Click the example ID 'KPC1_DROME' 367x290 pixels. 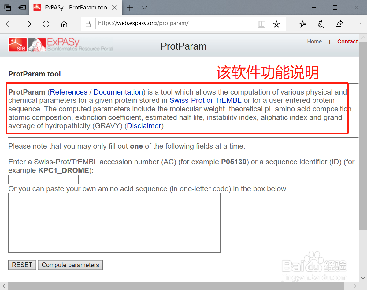pos(64,170)
